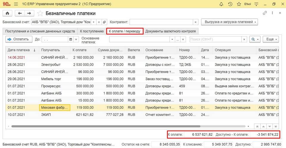Click the Получатель column header
The image size is (286, 148).
click(55, 50)
